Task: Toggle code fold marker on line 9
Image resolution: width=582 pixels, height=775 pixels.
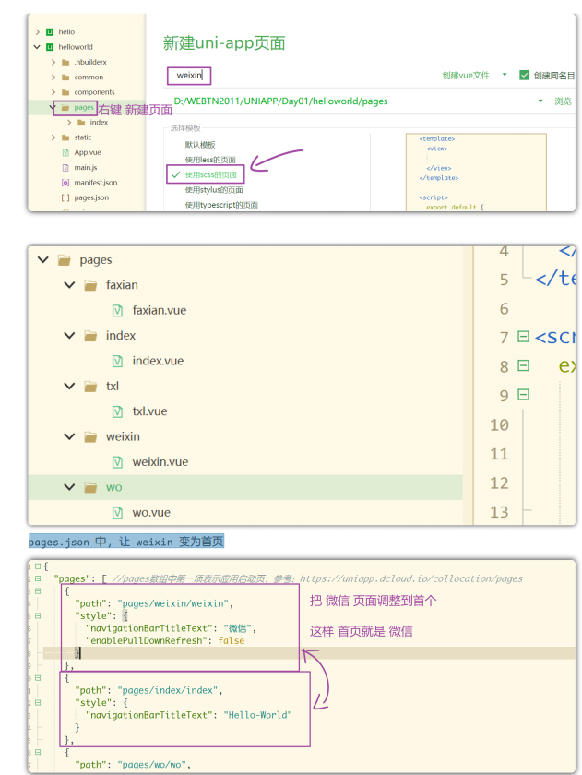Action: 523,395
